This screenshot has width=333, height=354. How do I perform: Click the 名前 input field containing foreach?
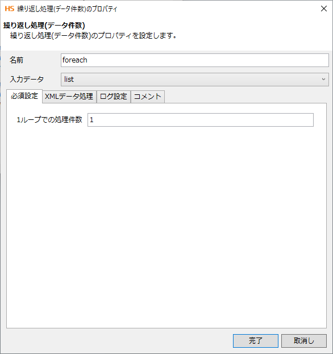(194, 60)
